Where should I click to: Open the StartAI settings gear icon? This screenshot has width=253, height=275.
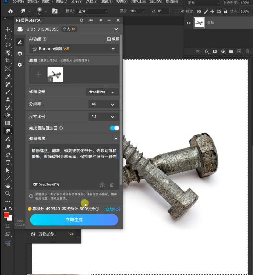coord(20,65)
